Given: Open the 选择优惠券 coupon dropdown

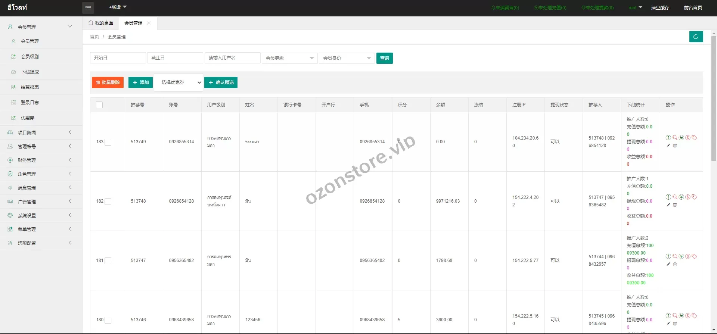Looking at the screenshot, I should (x=179, y=82).
